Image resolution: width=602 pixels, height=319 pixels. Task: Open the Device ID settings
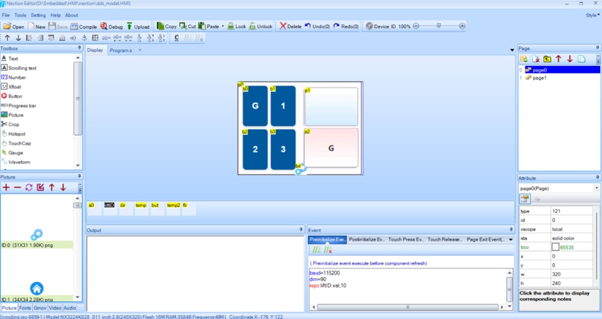pos(380,26)
